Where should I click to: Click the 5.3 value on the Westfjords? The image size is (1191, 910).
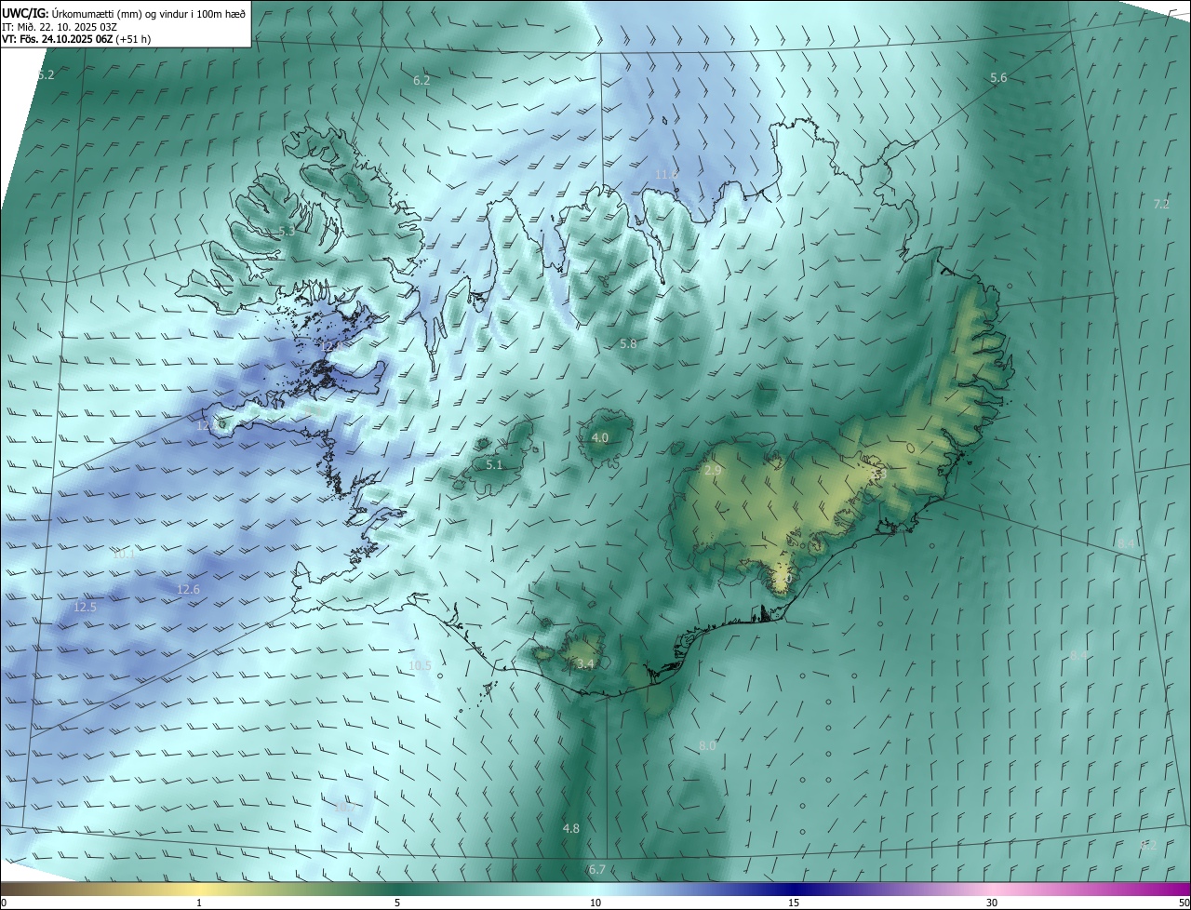pos(287,231)
